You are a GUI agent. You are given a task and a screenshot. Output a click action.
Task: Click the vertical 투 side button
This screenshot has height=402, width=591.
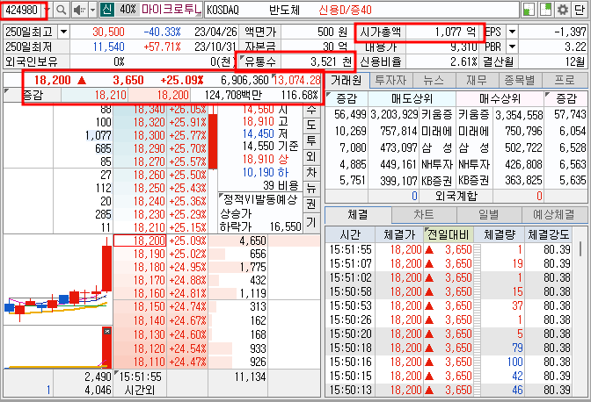(x=311, y=140)
